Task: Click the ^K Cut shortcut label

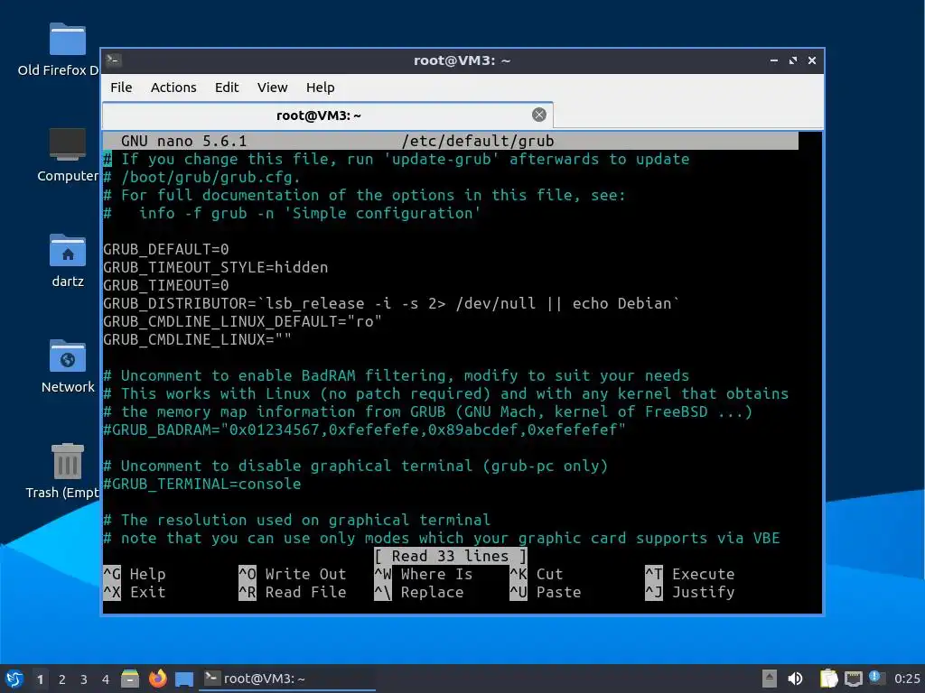Action: pyautogui.click(x=537, y=574)
